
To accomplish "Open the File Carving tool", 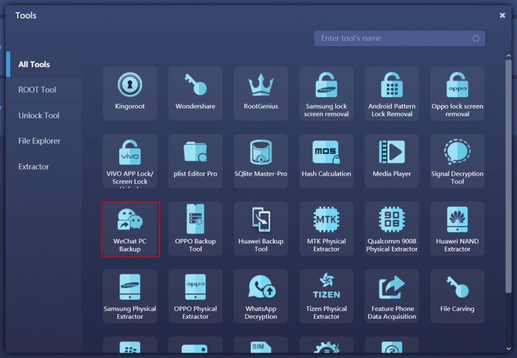I will pos(457,296).
